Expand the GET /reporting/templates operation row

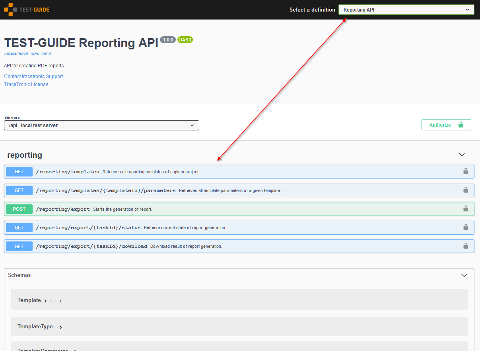159,171
